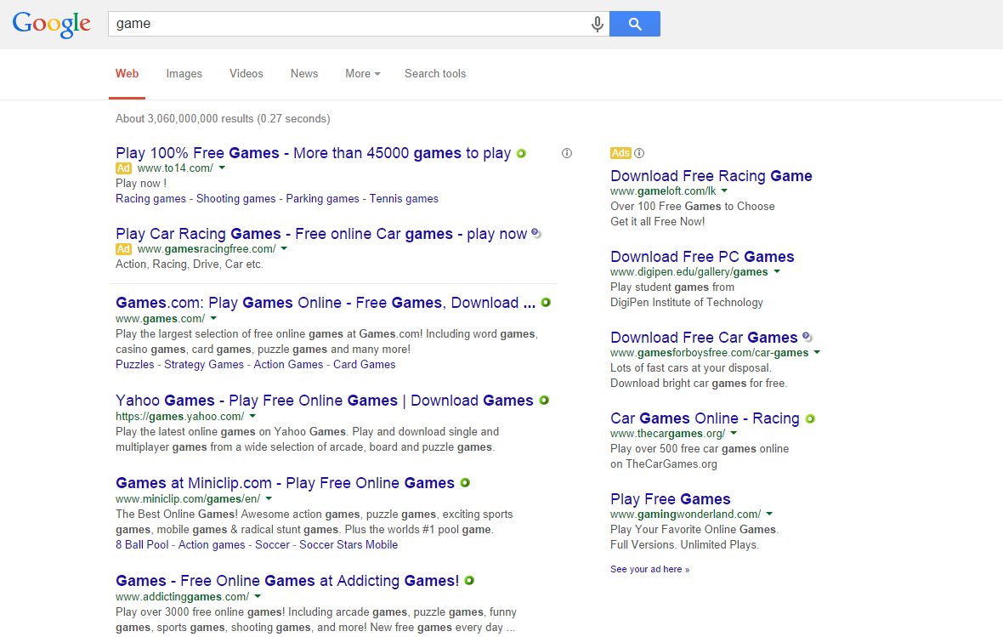Click the 'Soccer Stars Mobile' sitelink
This screenshot has width=1003, height=637.
[348, 545]
